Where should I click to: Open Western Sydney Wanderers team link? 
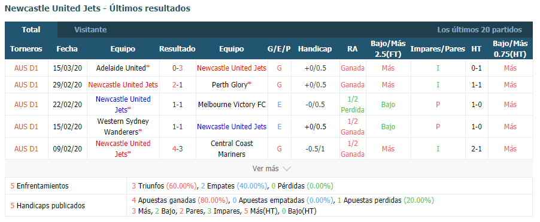coord(123,127)
